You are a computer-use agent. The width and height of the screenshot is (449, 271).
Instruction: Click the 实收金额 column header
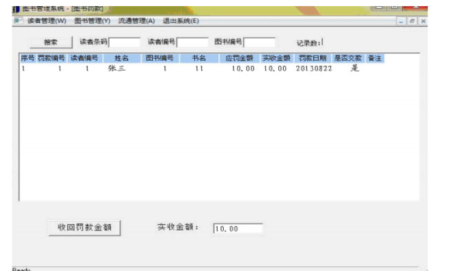(x=277, y=58)
